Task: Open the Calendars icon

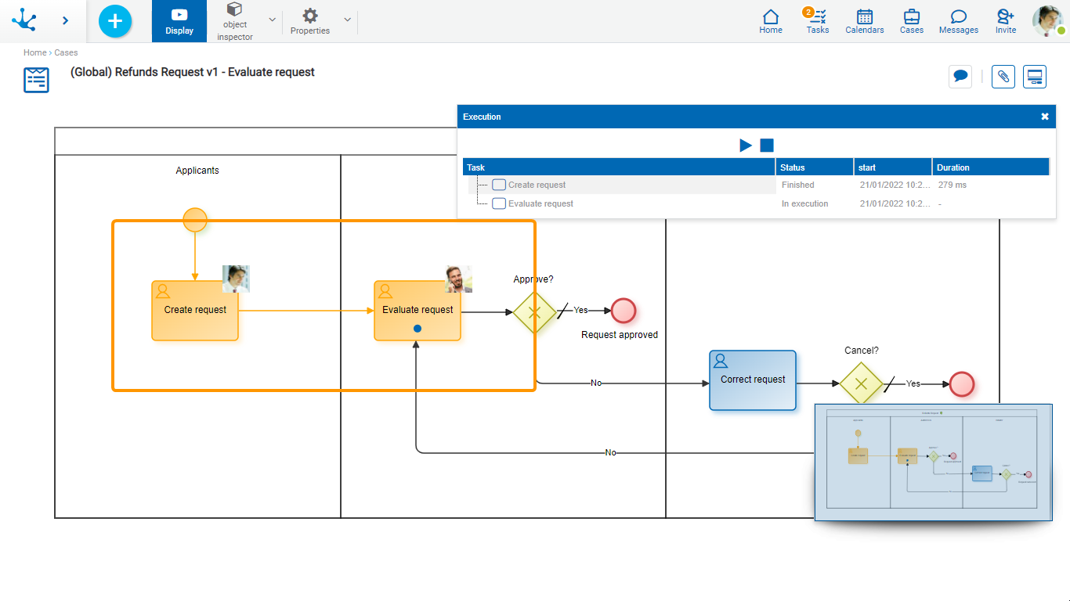Action: (x=864, y=21)
